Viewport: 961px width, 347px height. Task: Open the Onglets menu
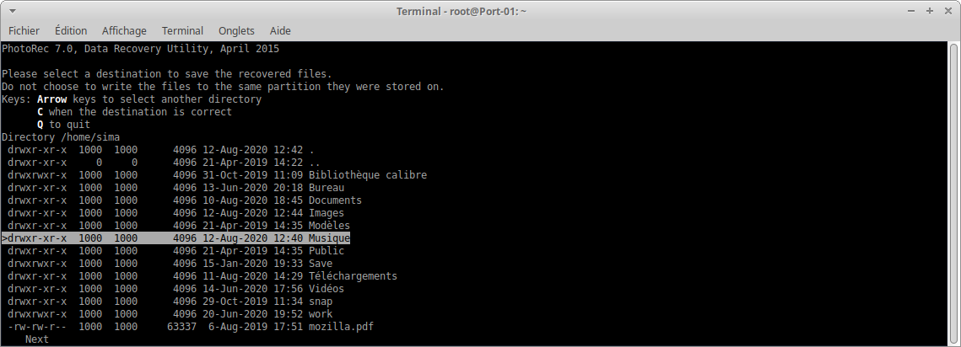236,30
